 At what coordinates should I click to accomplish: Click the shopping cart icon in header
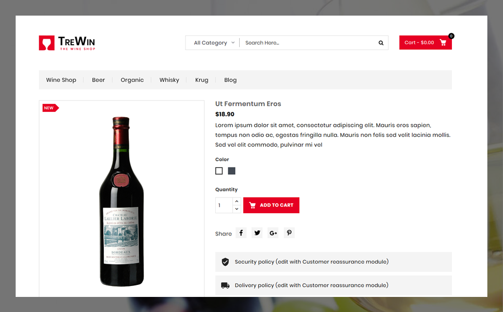coord(443,43)
